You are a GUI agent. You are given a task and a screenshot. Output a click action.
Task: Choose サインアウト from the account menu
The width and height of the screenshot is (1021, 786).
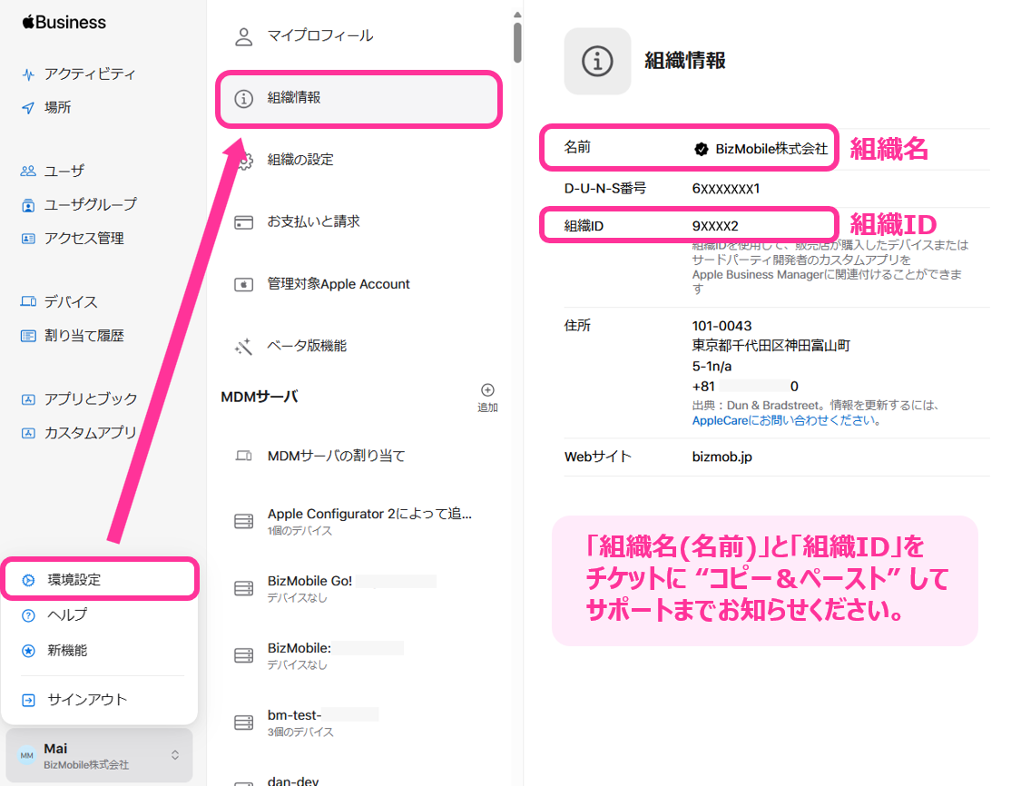coord(87,700)
